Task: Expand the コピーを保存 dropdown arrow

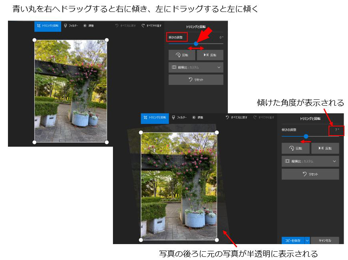Action: click(307, 240)
